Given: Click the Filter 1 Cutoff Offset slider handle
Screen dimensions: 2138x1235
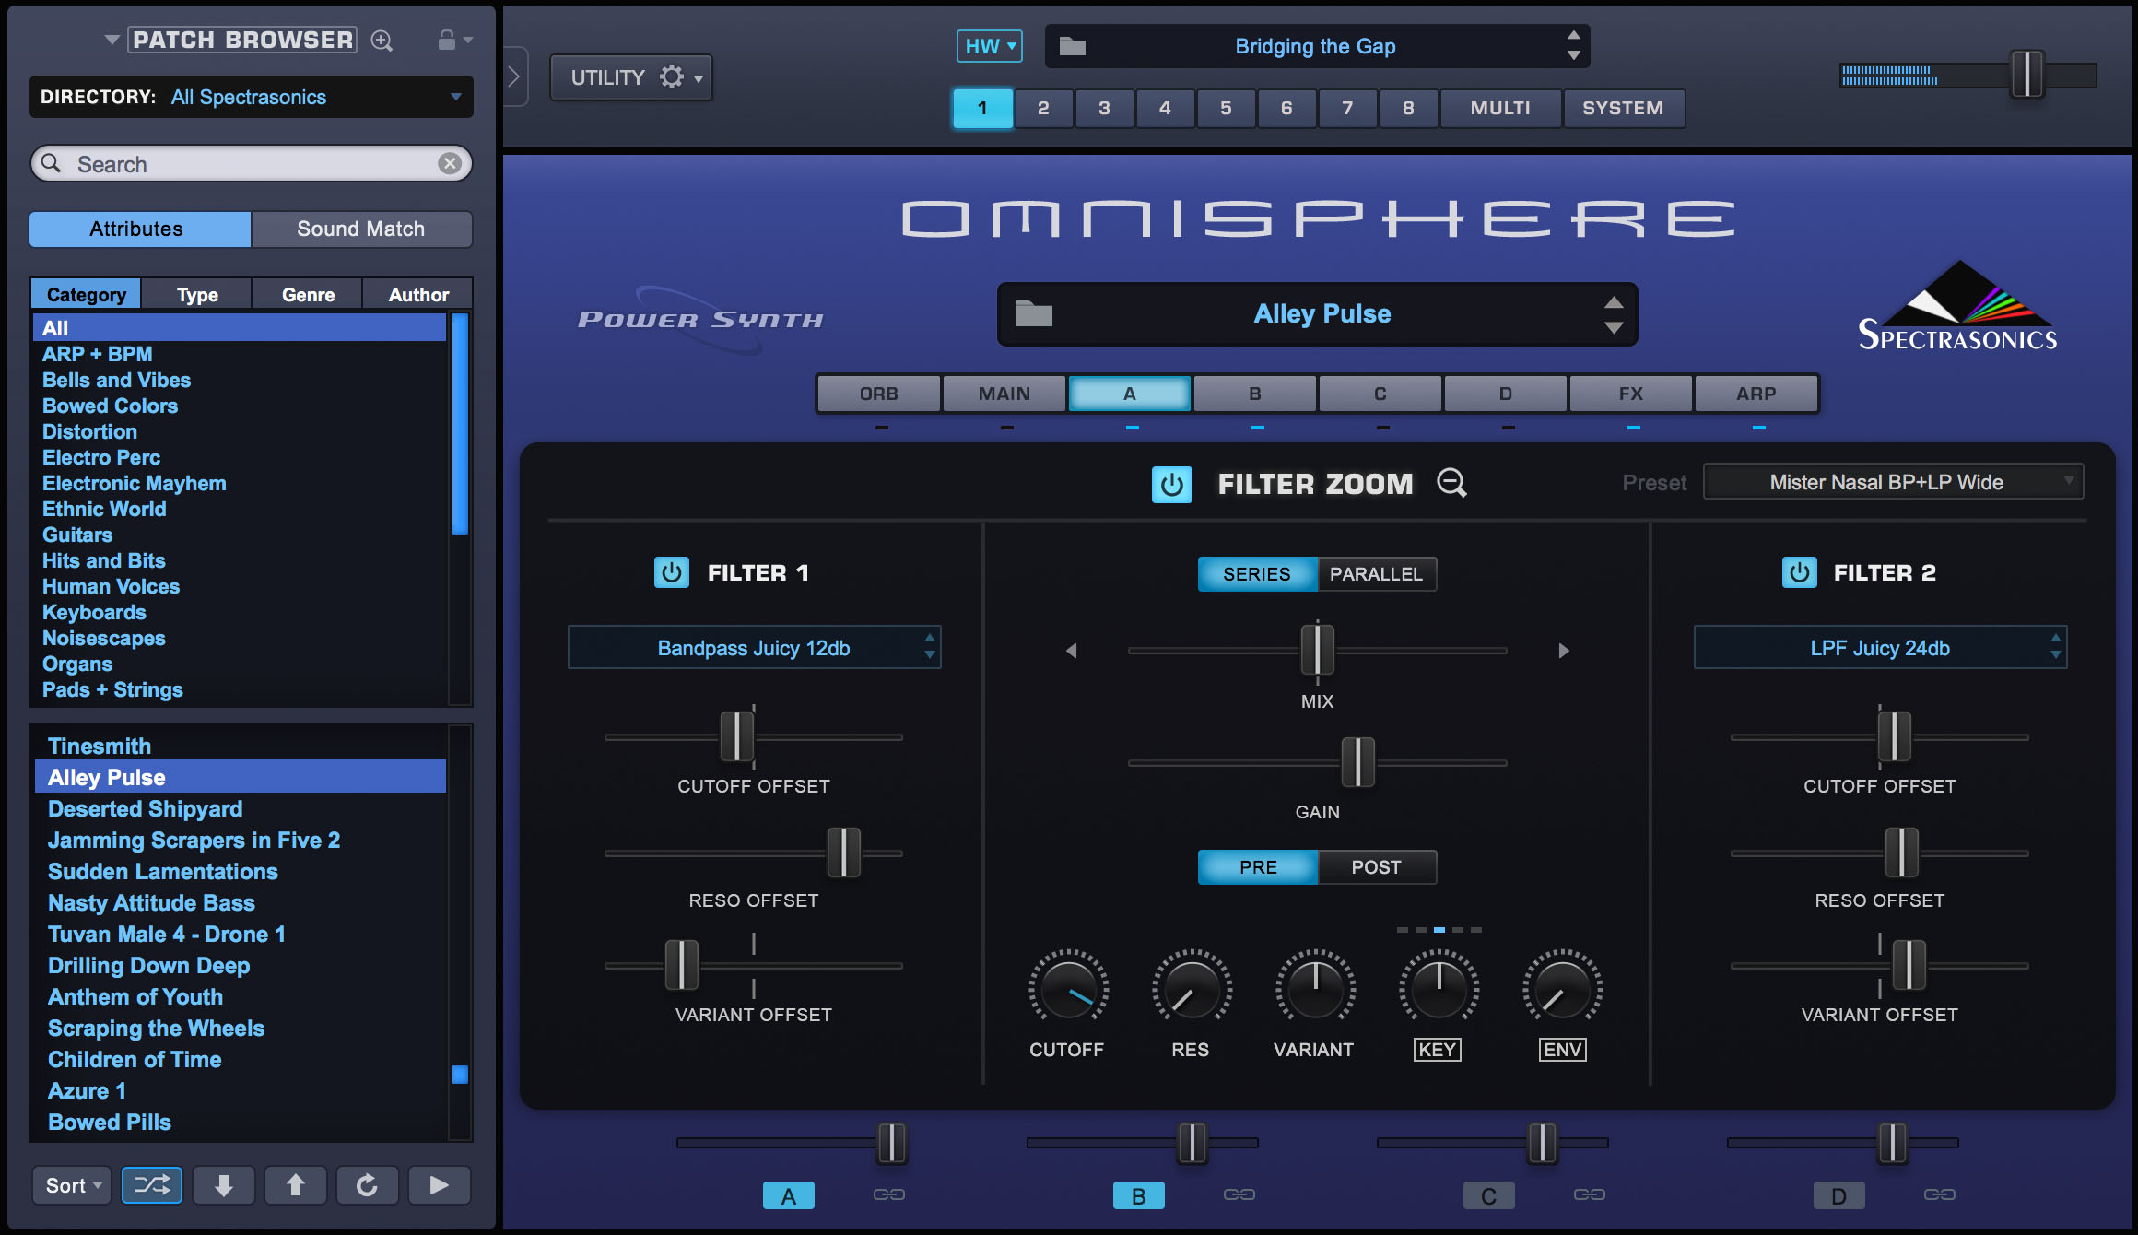Looking at the screenshot, I should pos(736,736).
